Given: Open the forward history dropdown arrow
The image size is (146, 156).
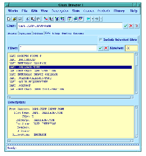Looking at the screenshot, I should pos(101,19).
